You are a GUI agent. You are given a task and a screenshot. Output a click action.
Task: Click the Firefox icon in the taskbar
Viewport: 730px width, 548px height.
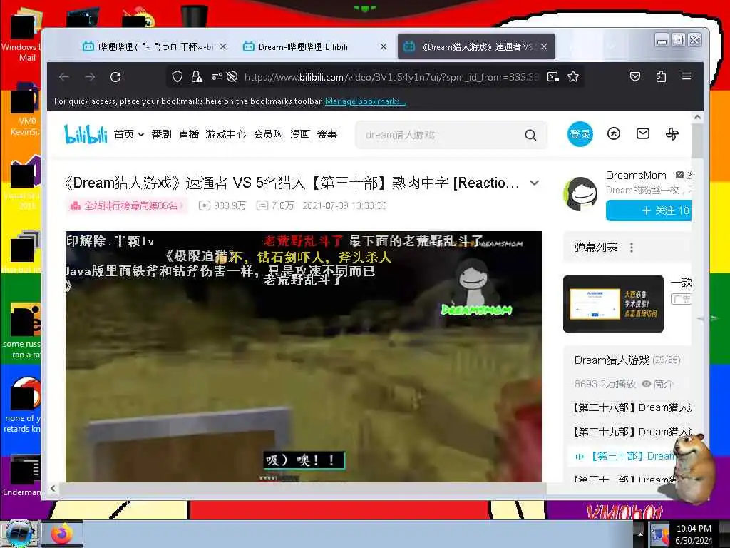[63, 534]
